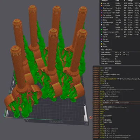Image resolution: width=140 pixels, height=140 pixels.
Task: Select highlighted 'lower z a little' G-code line
Action: click(x=117, y=103)
